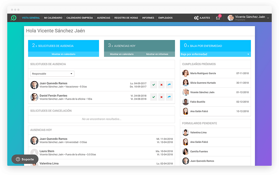Open the Ajustes gear settings
This screenshot has width=279, height=175.
(x=196, y=18)
